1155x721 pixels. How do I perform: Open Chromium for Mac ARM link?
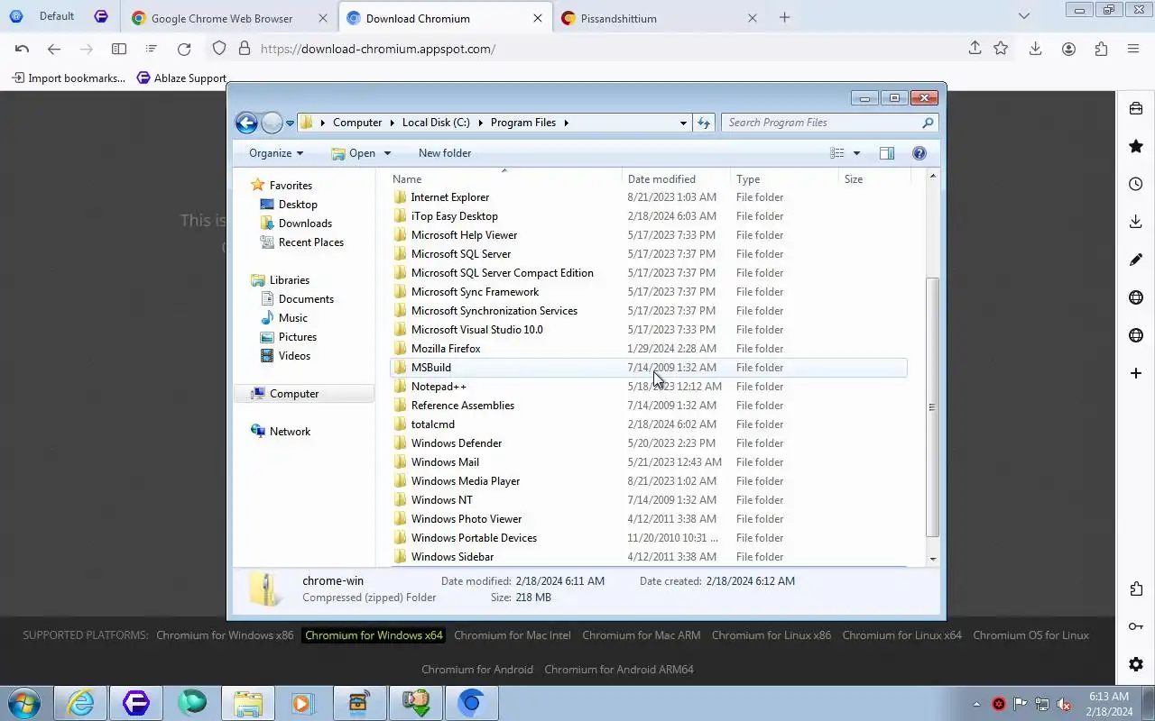click(641, 635)
